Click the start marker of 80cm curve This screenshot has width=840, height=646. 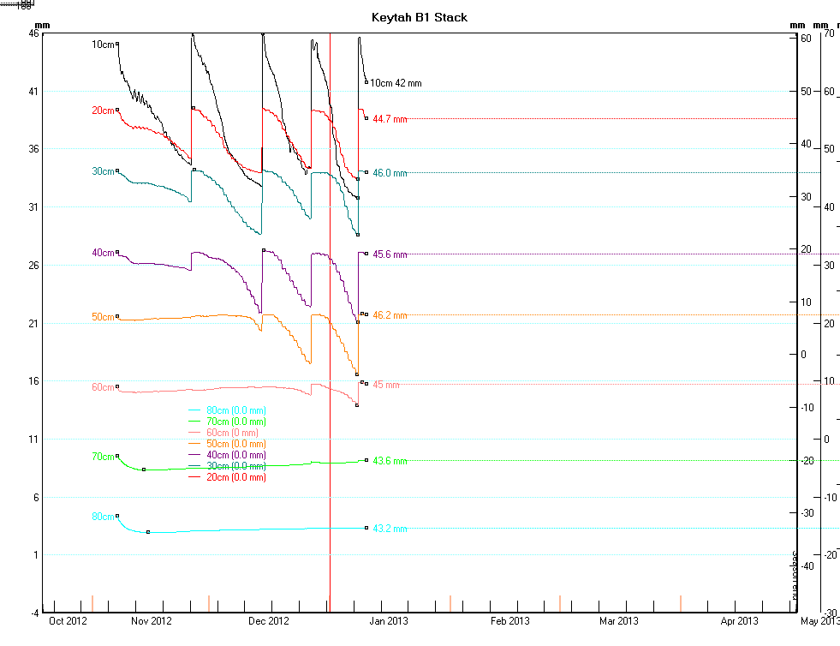click(117, 516)
